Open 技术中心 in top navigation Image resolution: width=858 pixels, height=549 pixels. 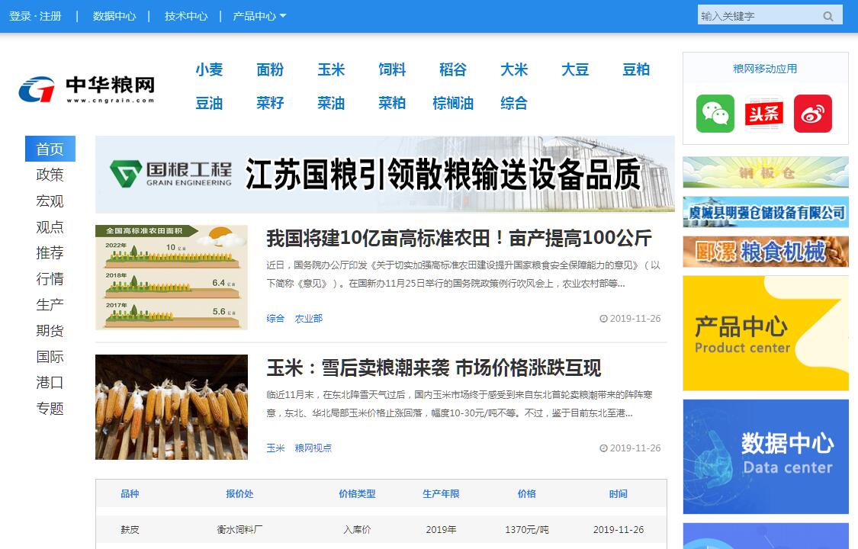[186, 16]
